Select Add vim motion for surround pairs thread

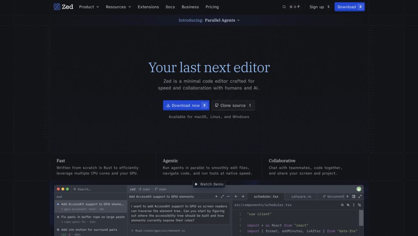click(x=91, y=232)
